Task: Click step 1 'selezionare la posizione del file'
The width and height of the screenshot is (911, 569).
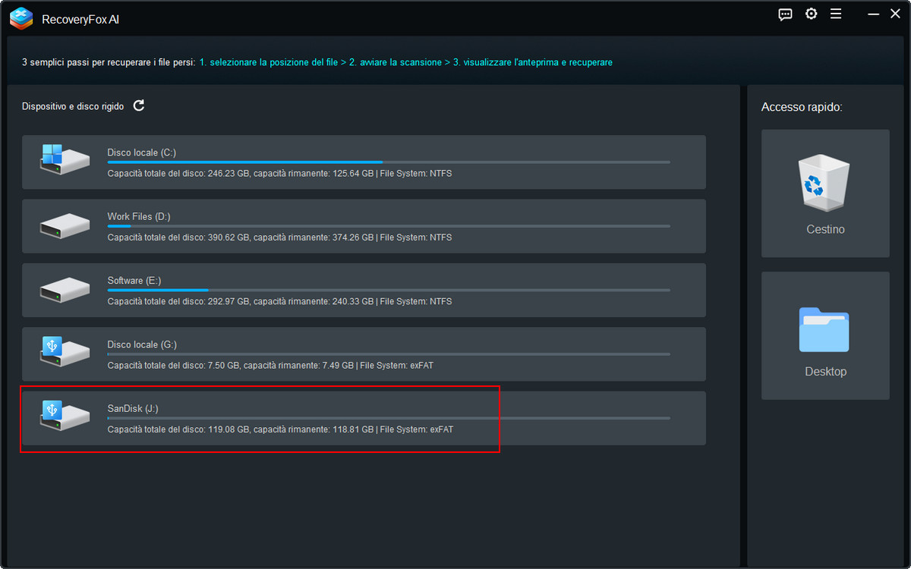Action: tap(268, 62)
